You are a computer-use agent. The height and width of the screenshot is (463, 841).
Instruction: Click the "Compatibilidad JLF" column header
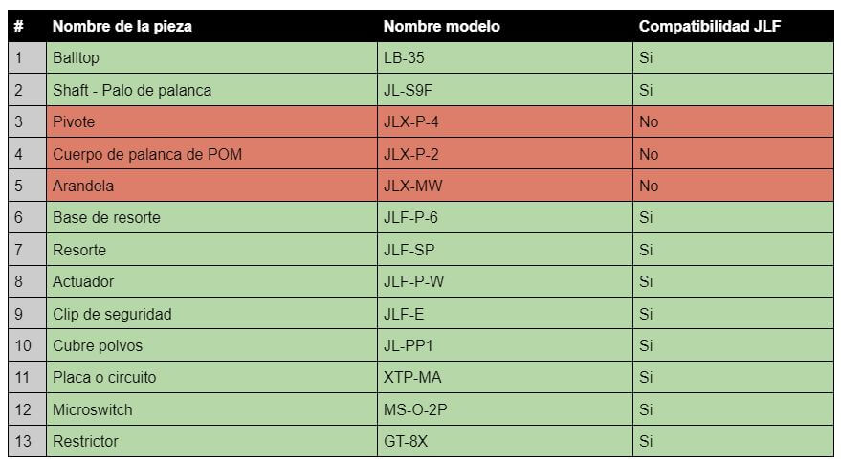(x=709, y=27)
